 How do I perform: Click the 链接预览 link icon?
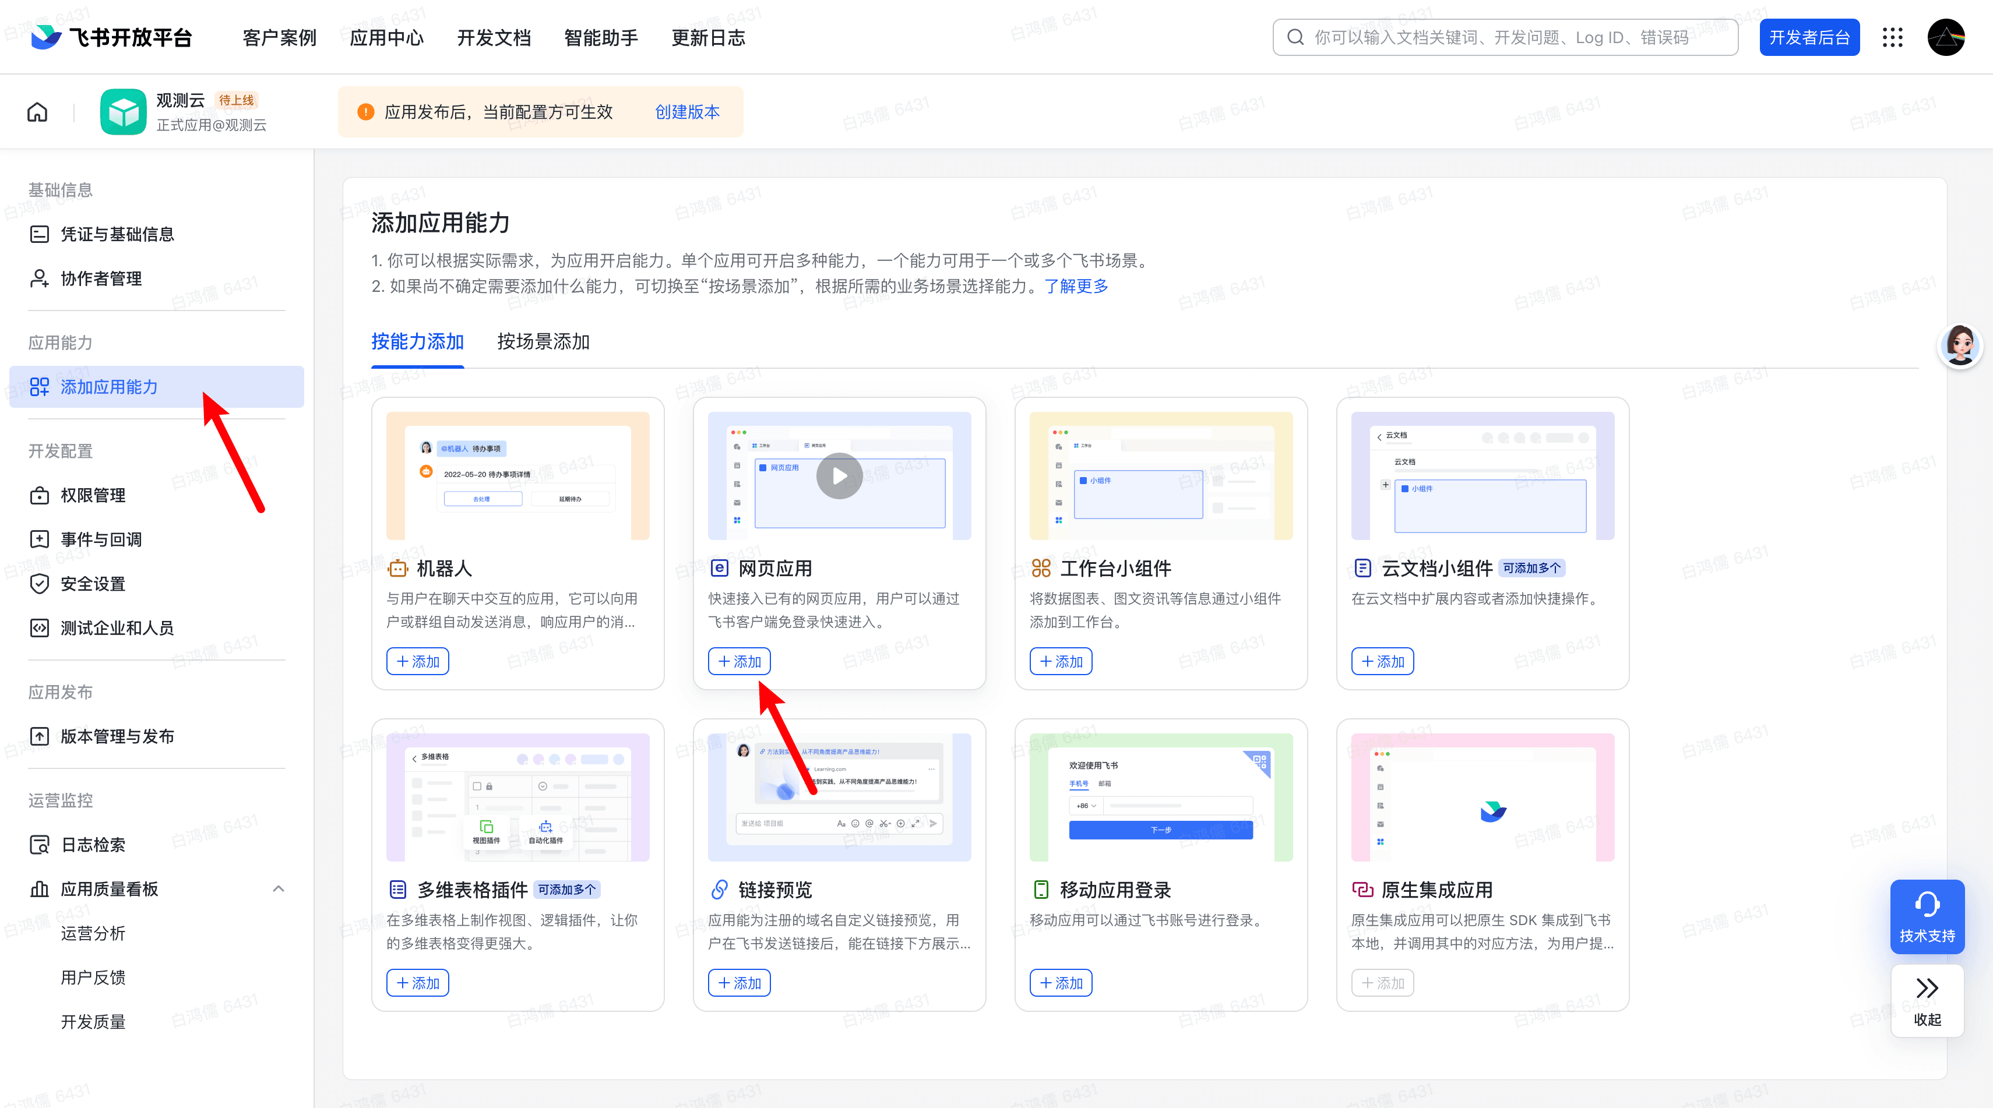coord(720,890)
